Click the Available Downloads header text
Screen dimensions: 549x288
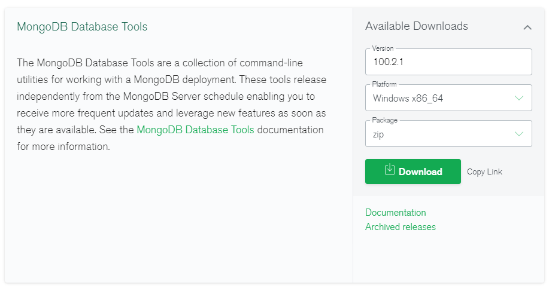[x=417, y=26]
